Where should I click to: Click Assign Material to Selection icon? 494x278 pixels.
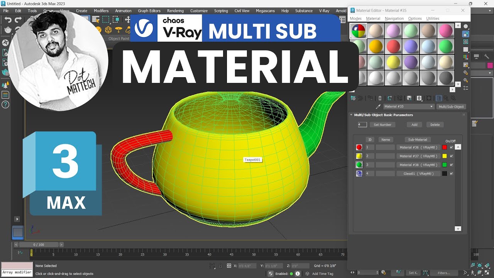coord(370,98)
